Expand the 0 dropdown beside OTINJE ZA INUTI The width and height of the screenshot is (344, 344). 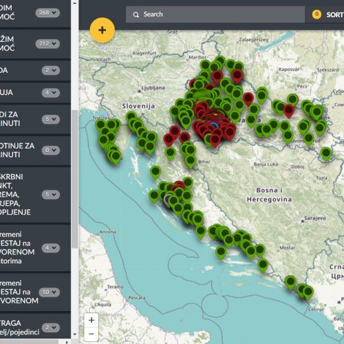tap(51, 150)
